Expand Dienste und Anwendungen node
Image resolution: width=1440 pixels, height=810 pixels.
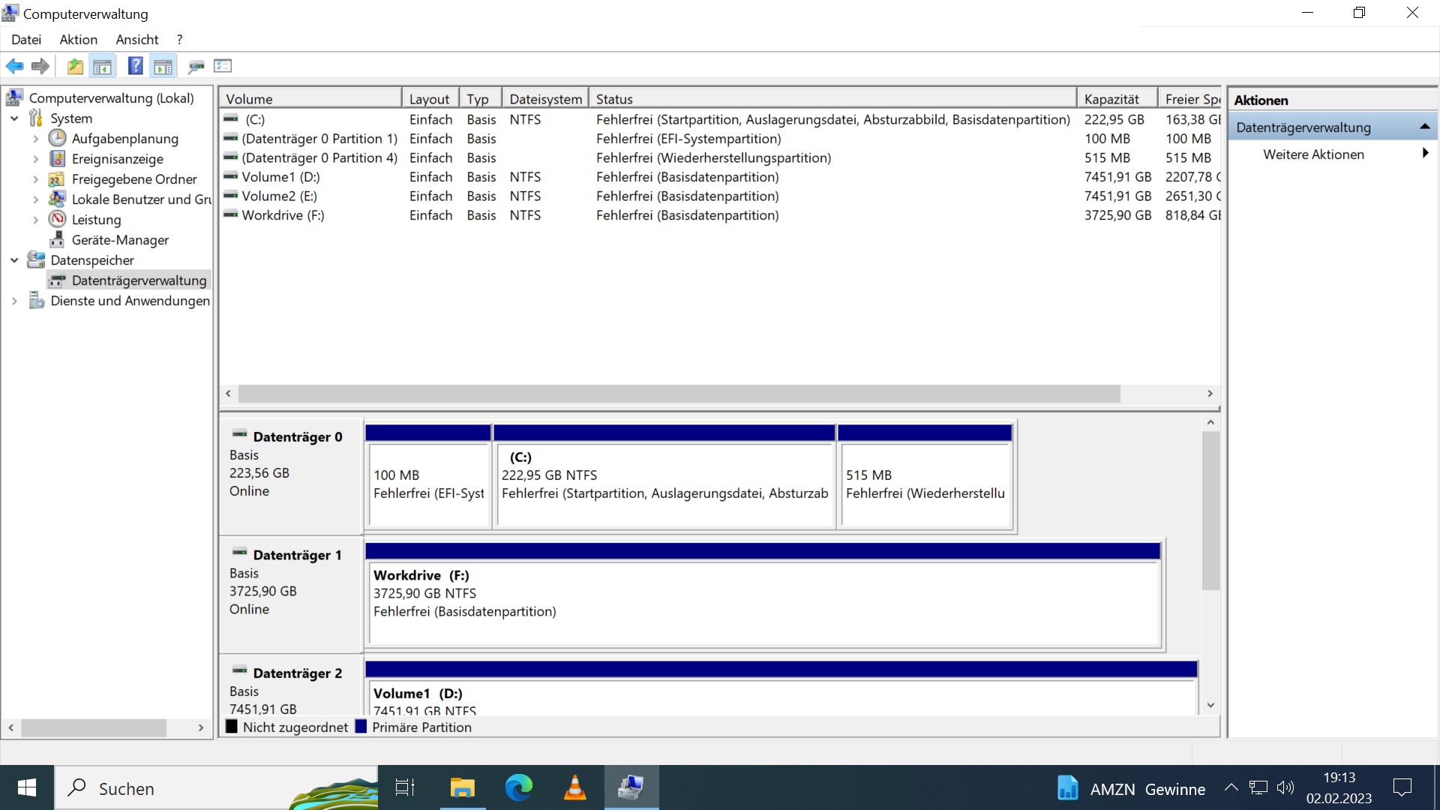click(14, 301)
